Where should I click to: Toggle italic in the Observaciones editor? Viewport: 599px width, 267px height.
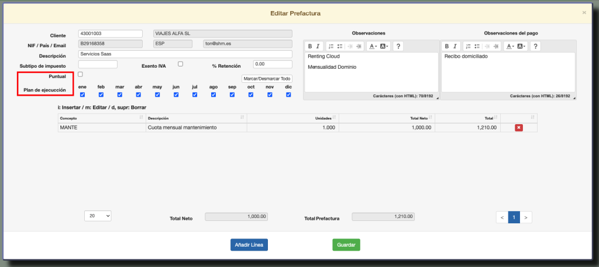click(x=318, y=46)
